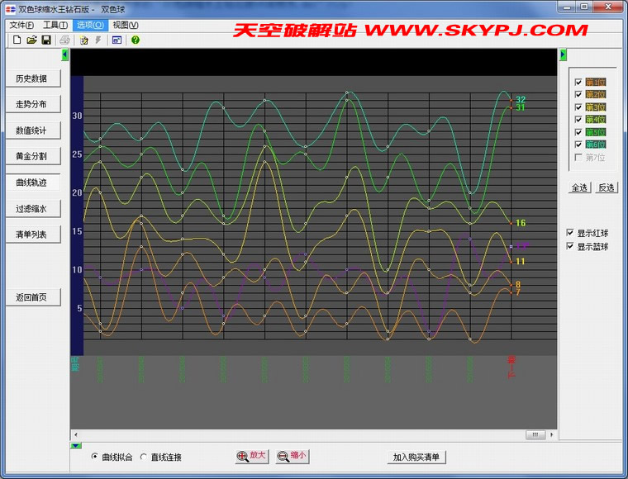
Task: Open the 文件(F) menu
Action: coord(21,25)
